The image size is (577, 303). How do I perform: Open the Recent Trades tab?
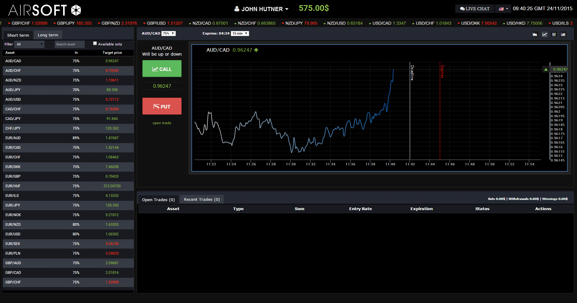202,200
